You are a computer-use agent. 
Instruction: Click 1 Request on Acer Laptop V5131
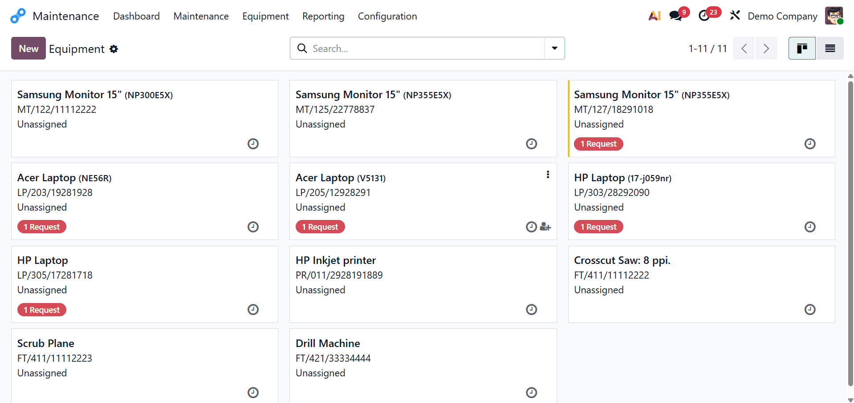pyautogui.click(x=320, y=227)
